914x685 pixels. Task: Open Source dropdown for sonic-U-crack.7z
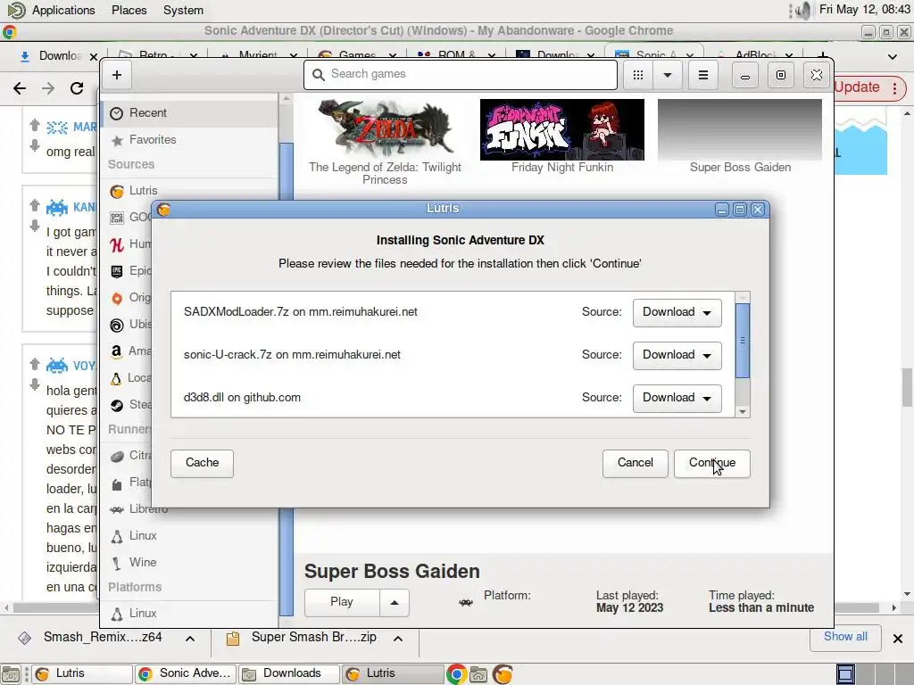pos(677,355)
